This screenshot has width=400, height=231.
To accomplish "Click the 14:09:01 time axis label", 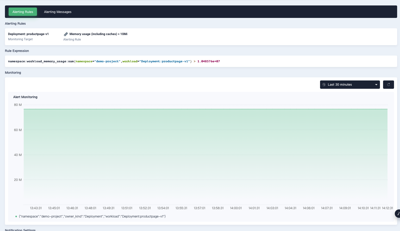I will [345, 208].
